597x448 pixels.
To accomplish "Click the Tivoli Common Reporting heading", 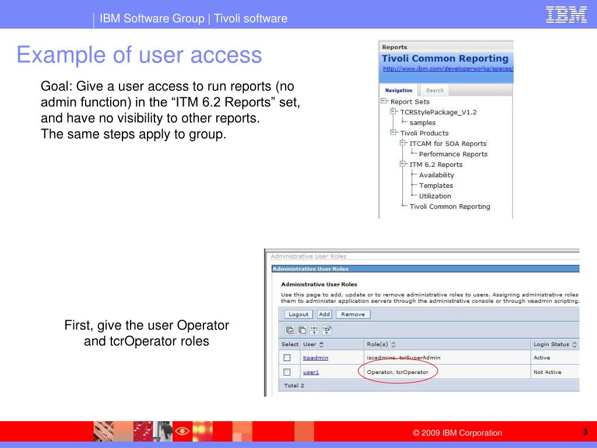I will pos(445,58).
